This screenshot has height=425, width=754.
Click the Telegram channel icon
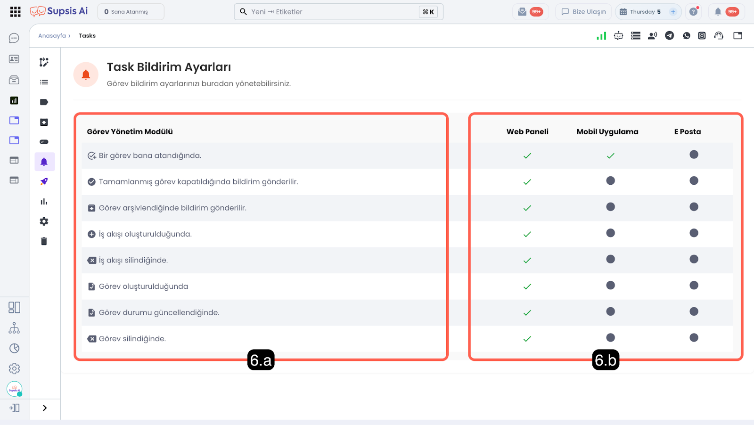coord(669,36)
